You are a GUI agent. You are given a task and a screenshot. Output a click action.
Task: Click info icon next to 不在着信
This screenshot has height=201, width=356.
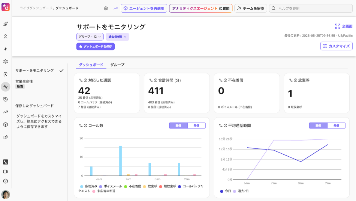[x=225, y=80]
